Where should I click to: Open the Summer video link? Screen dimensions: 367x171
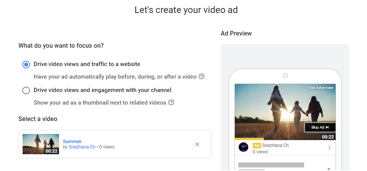(x=72, y=141)
